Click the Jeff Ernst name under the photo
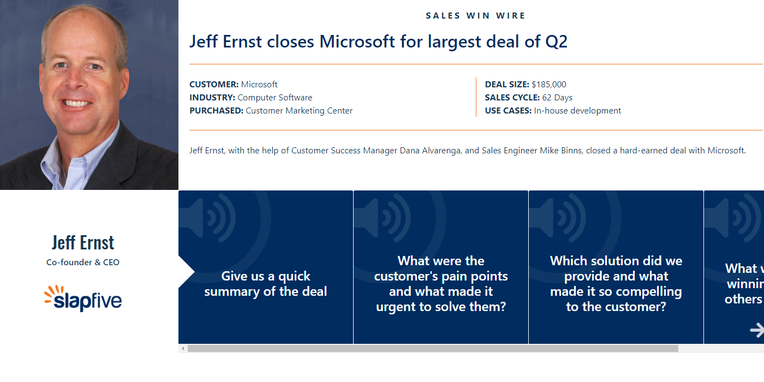This screenshot has height=382, width=764. (x=83, y=242)
